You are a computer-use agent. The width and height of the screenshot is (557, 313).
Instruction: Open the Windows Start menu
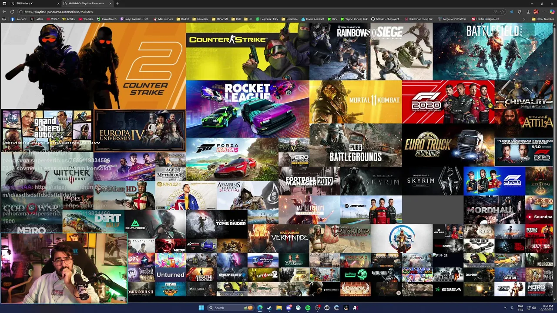[201, 308]
